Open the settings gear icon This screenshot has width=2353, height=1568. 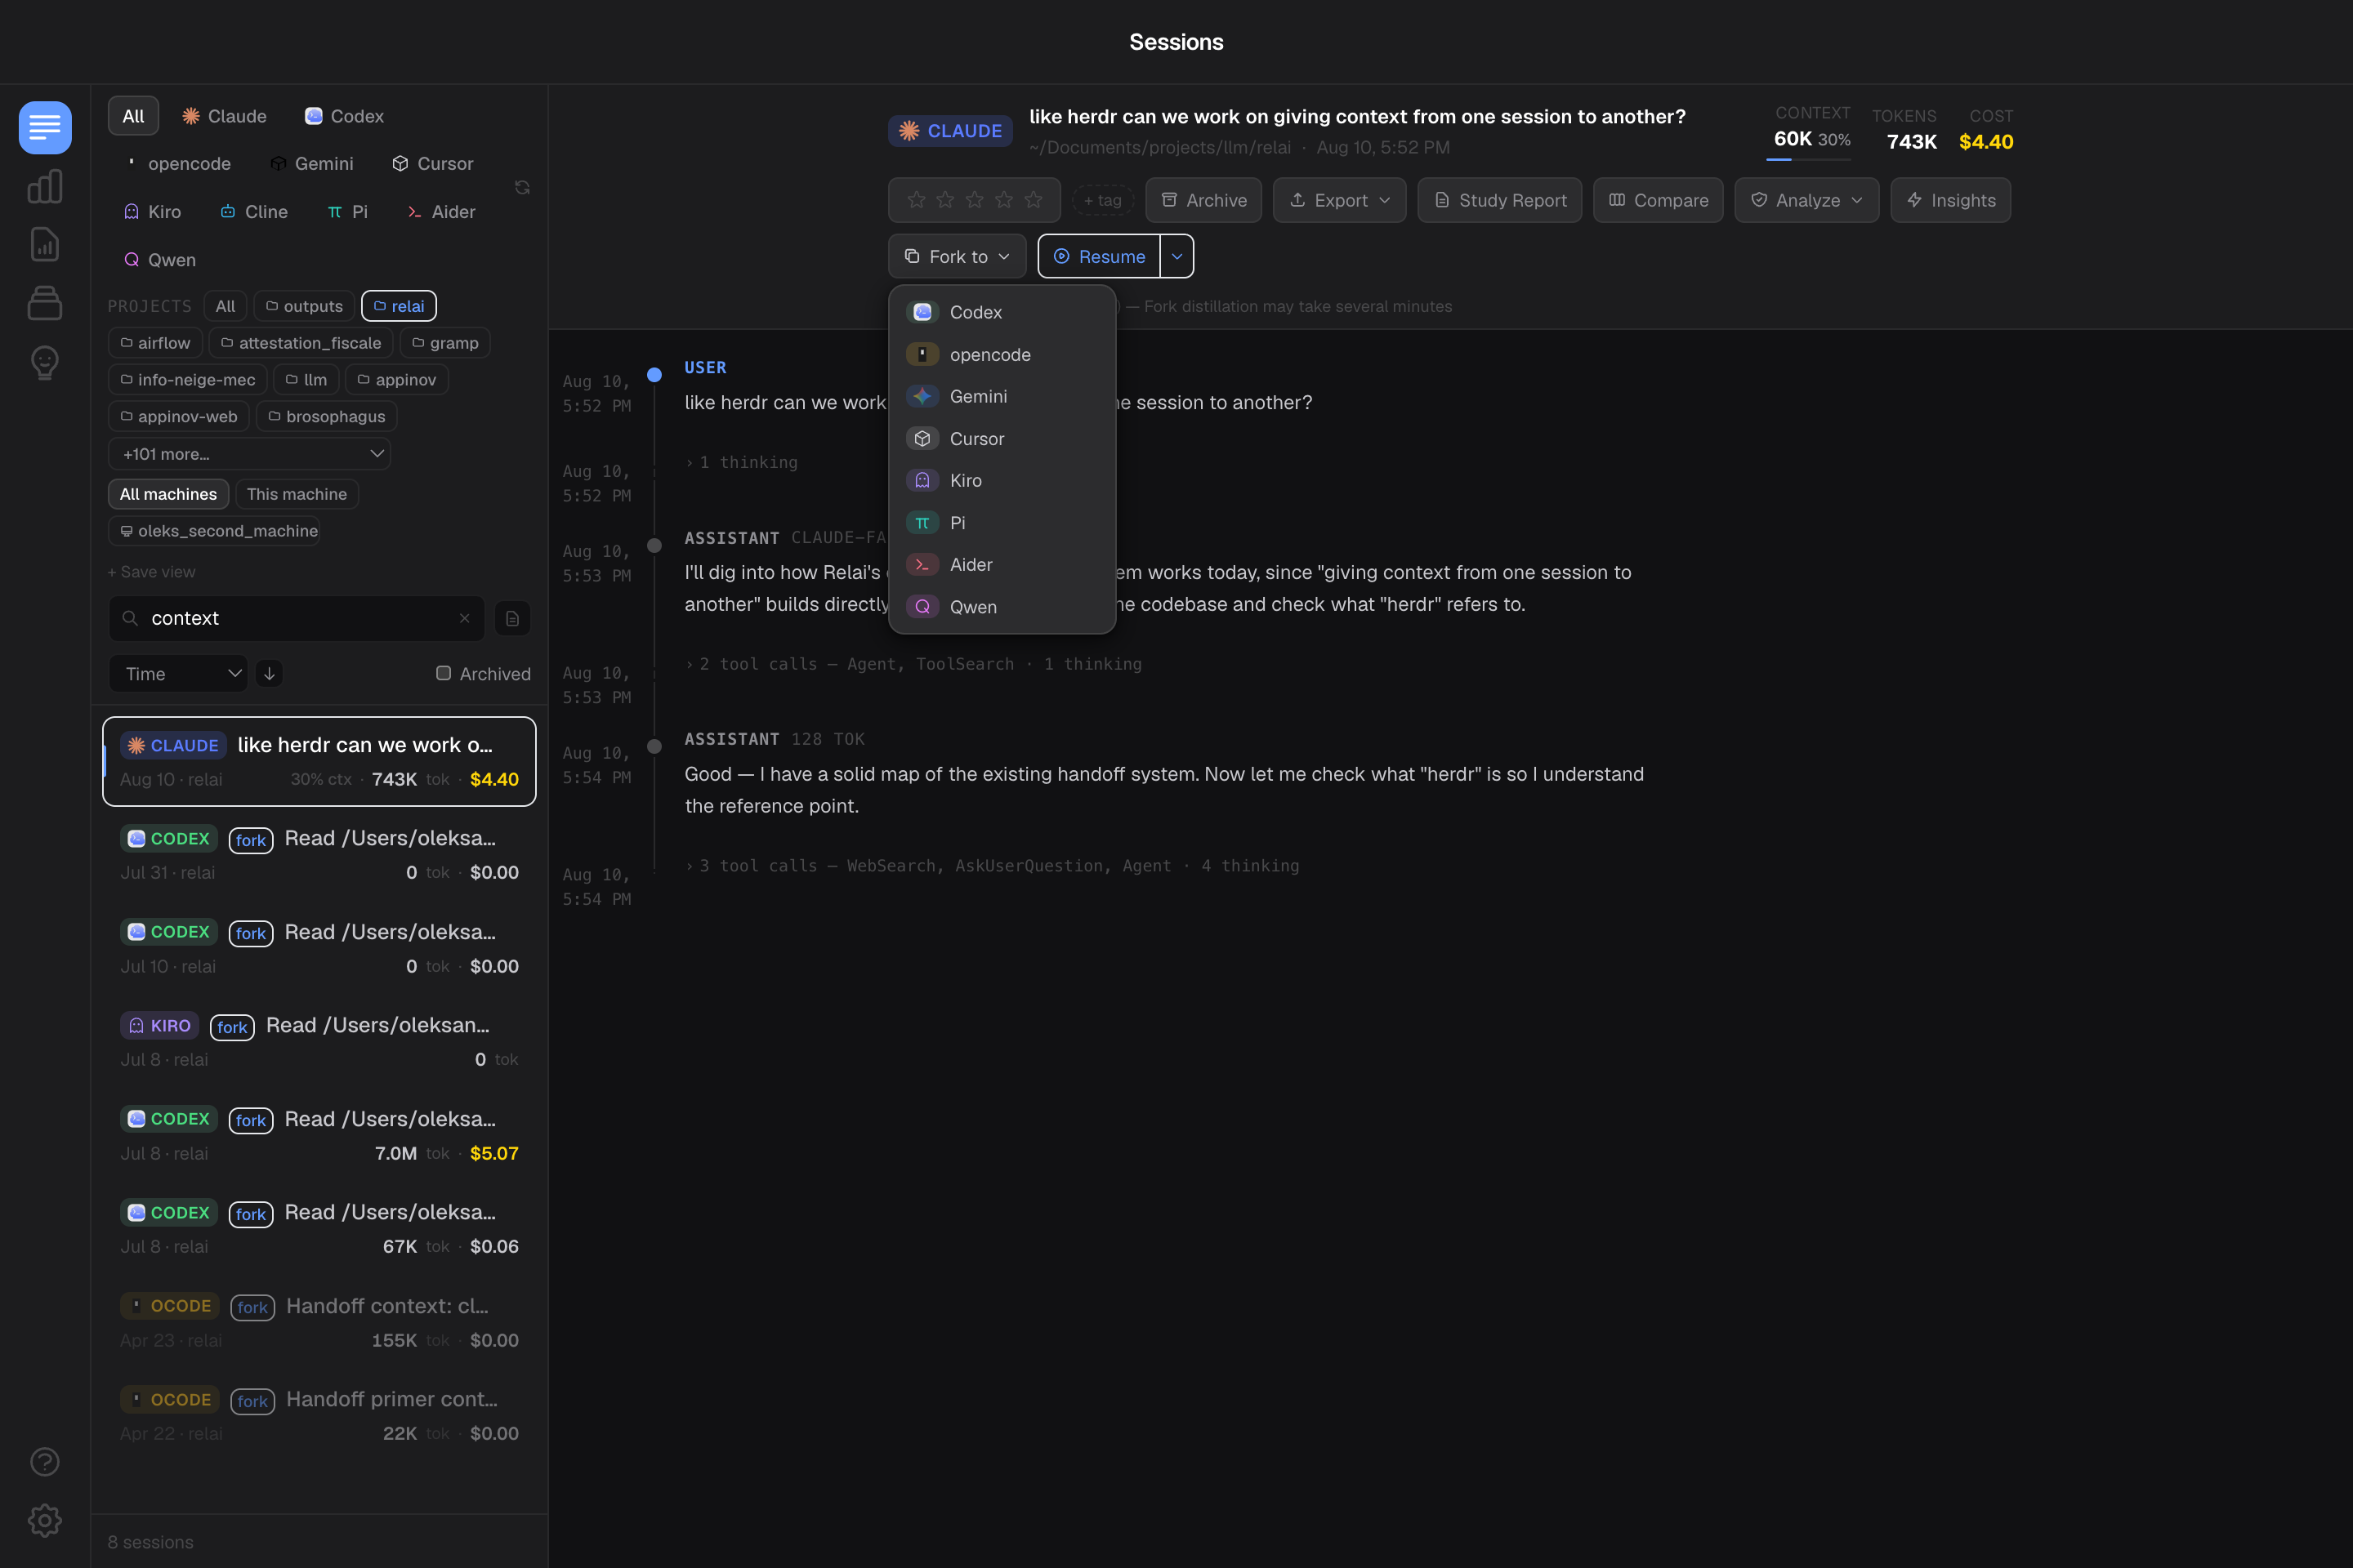tap(45, 1520)
